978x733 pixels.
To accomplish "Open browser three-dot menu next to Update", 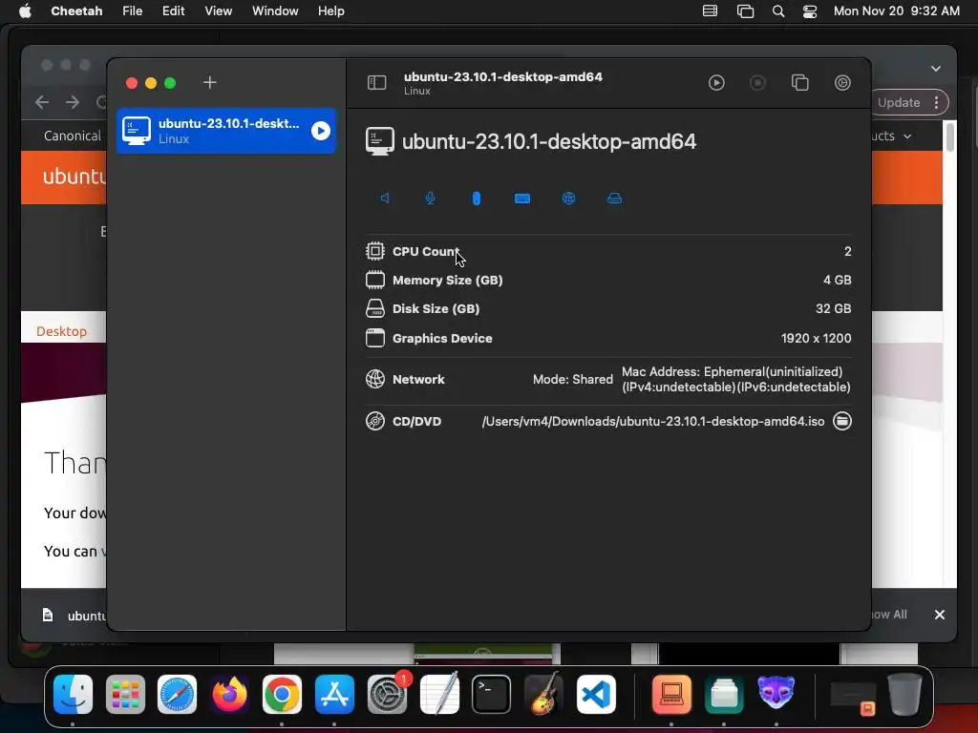I will pos(936,103).
